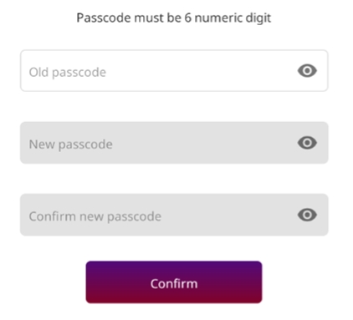Reveal New passcode using its eye icon
Viewport: 353px width, 320px height.
pos(307,143)
